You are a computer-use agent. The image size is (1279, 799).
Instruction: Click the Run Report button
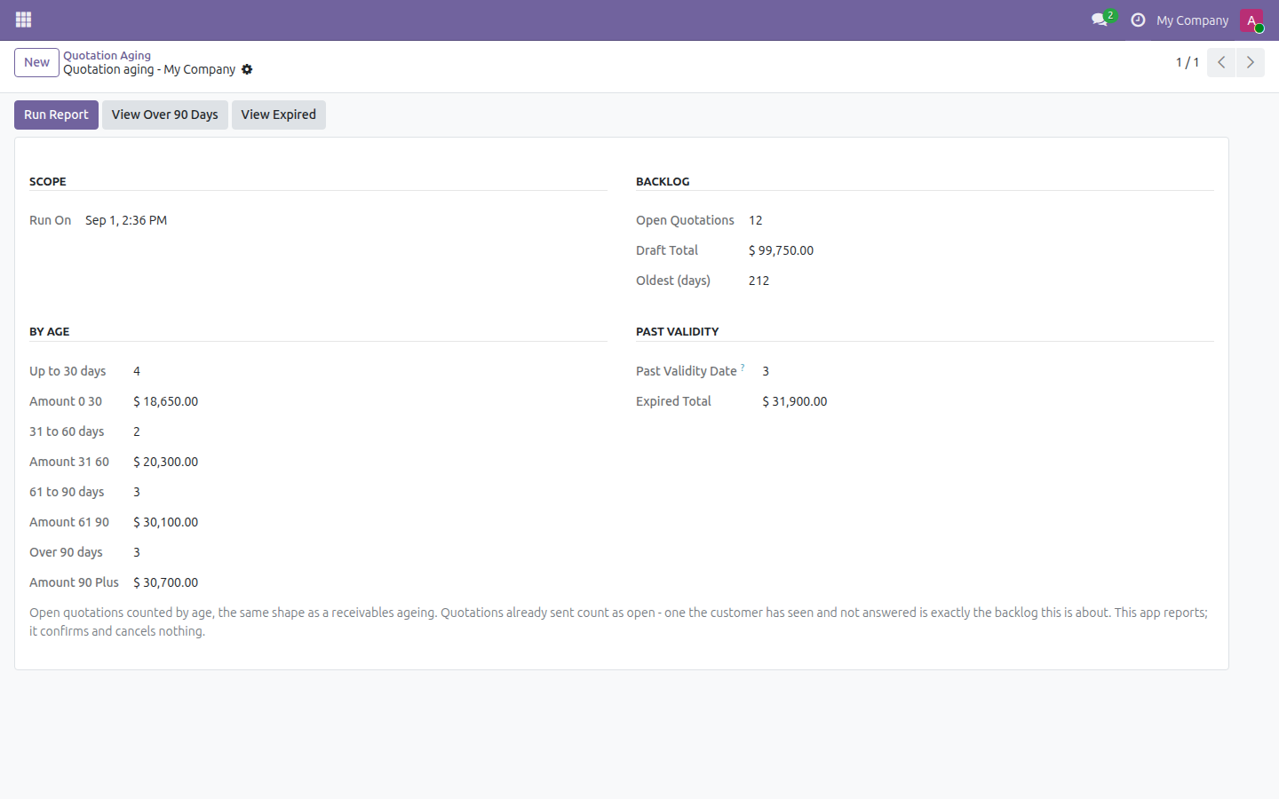coord(56,115)
